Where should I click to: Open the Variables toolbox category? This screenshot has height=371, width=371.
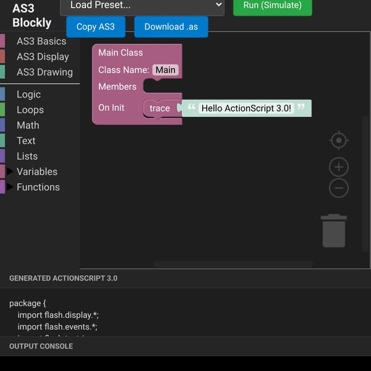pos(40,171)
